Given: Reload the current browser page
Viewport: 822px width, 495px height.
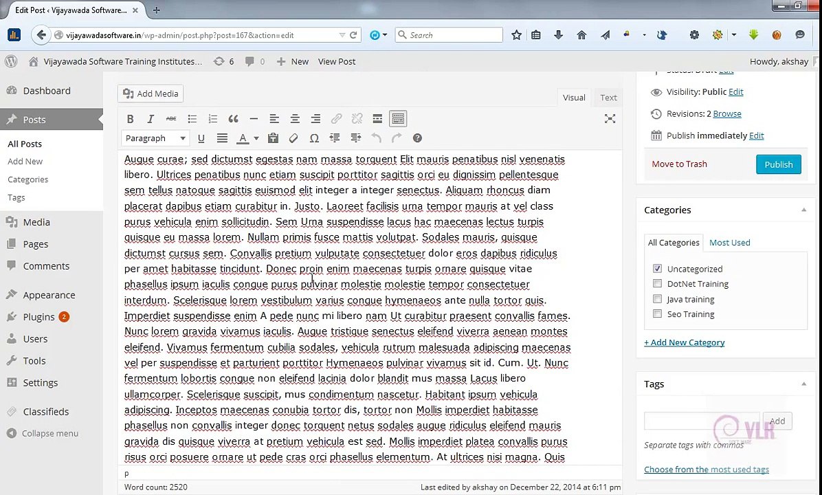Looking at the screenshot, I should 354,35.
